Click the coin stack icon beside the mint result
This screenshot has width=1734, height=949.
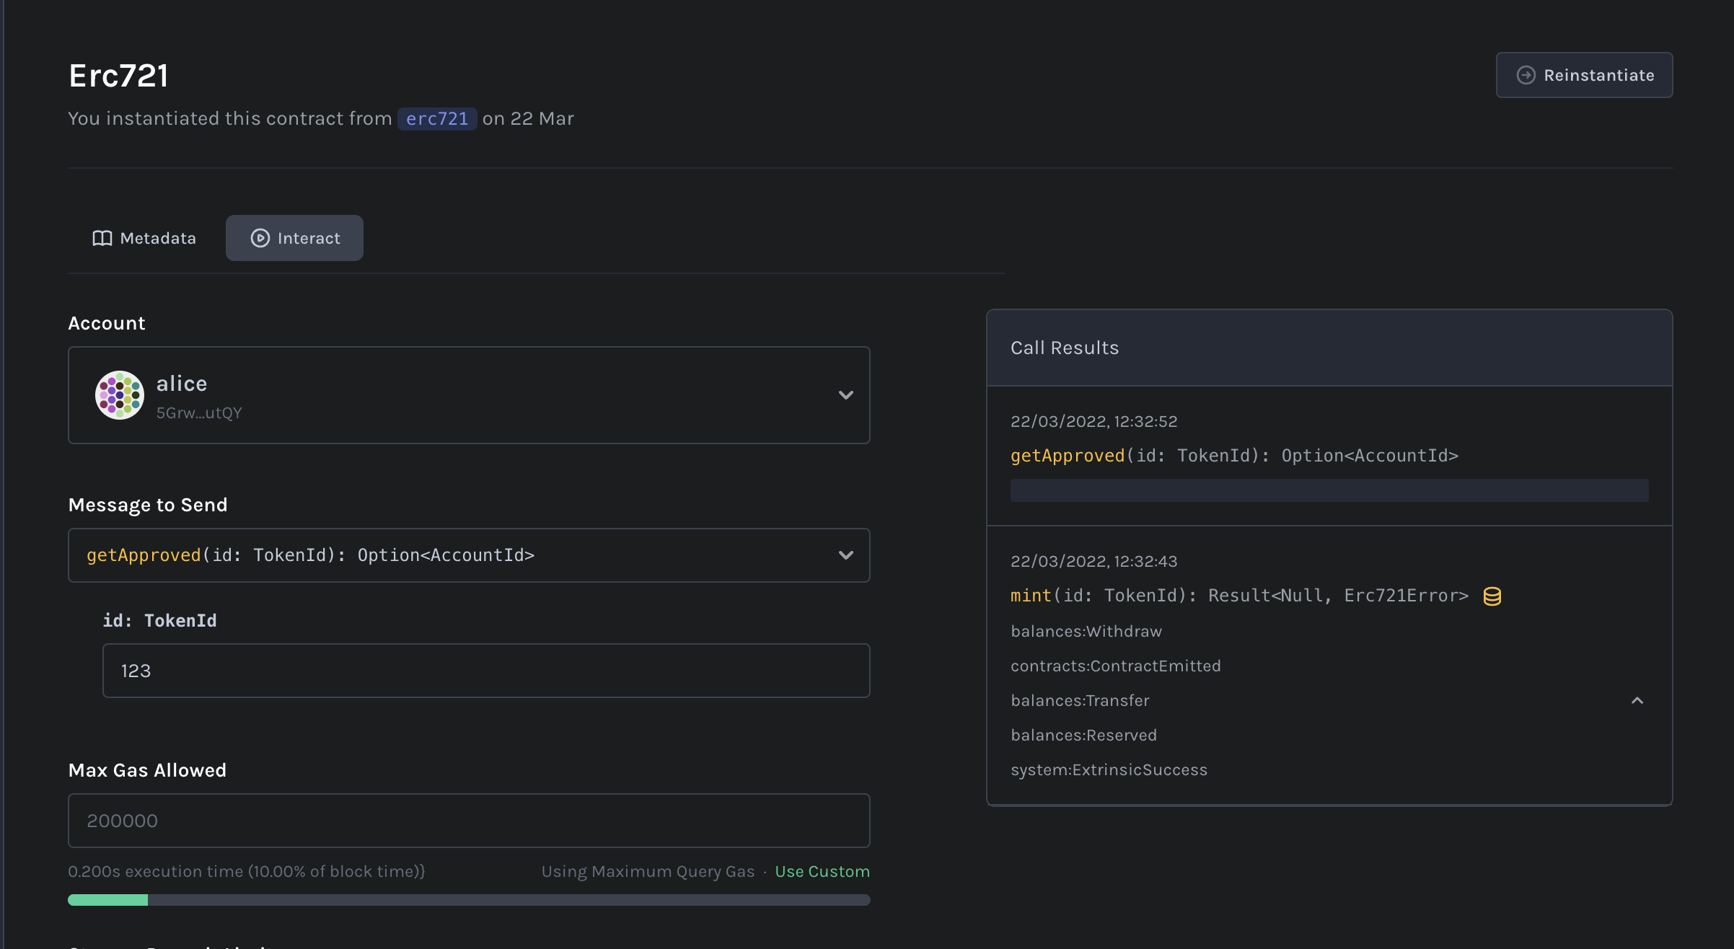point(1492,596)
